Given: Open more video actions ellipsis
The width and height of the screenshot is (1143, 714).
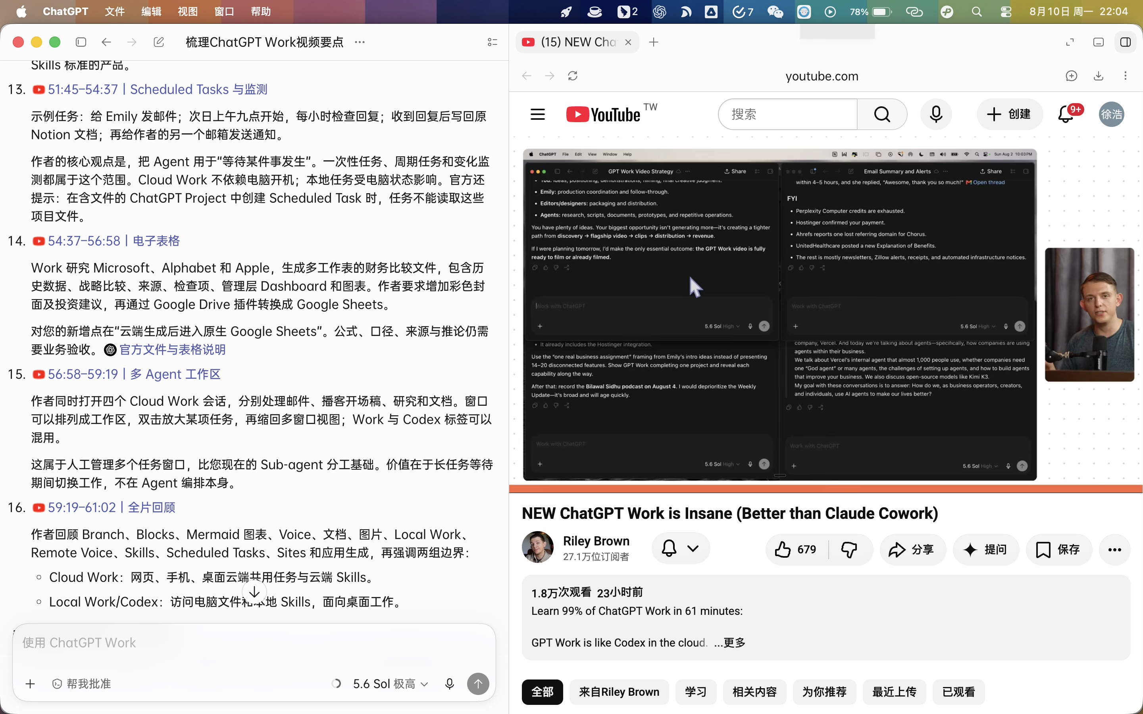Looking at the screenshot, I should pos(1115,549).
